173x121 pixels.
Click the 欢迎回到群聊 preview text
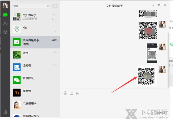click(30, 19)
